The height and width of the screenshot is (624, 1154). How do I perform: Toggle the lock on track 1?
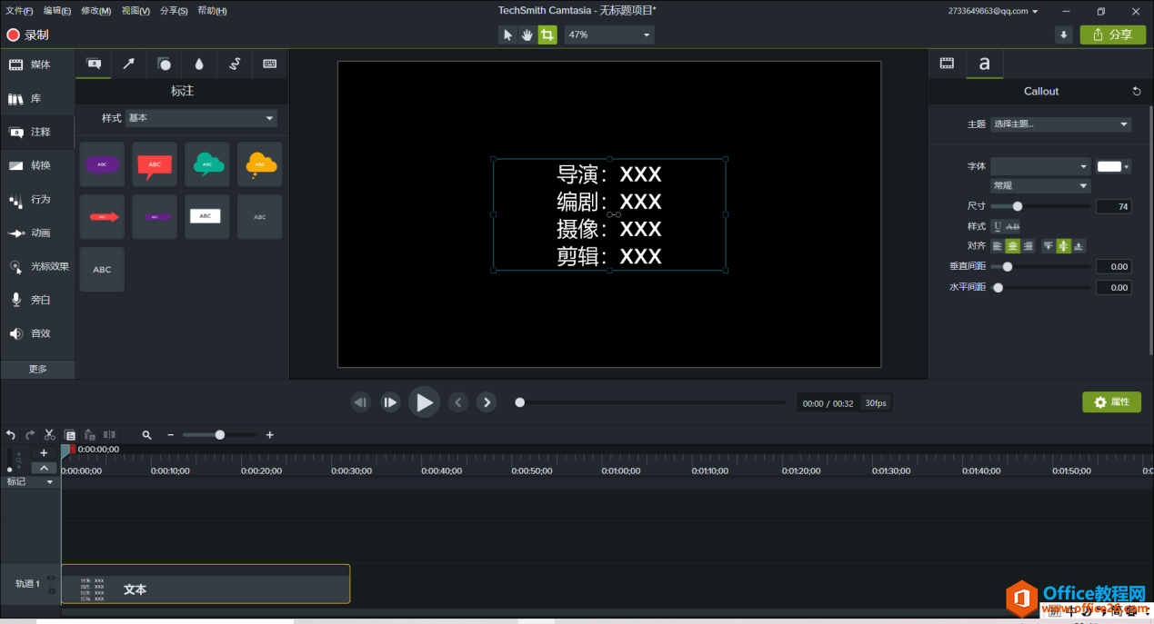pyautogui.click(x=51, y=591)
